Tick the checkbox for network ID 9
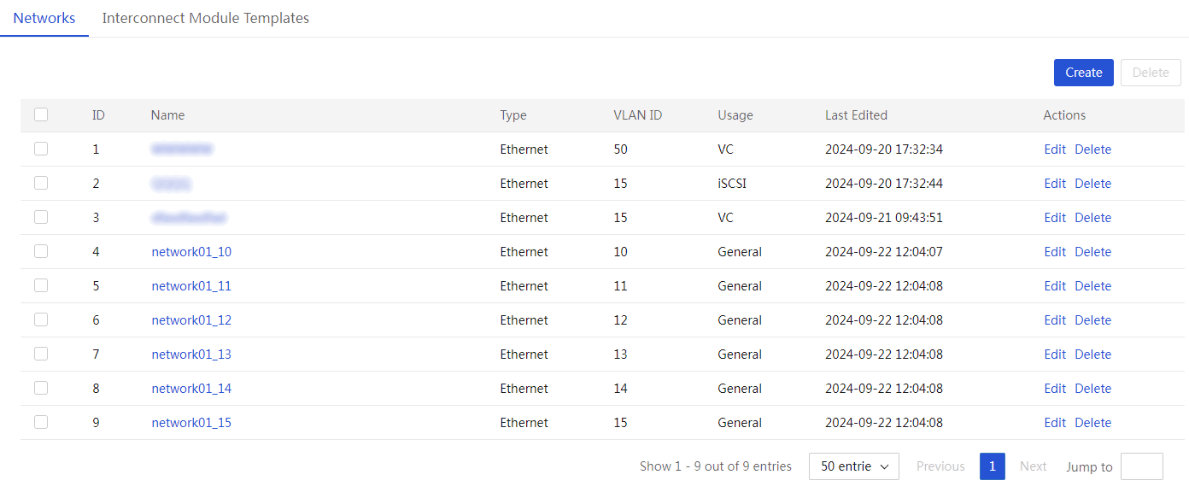 [x=41, y=422]
